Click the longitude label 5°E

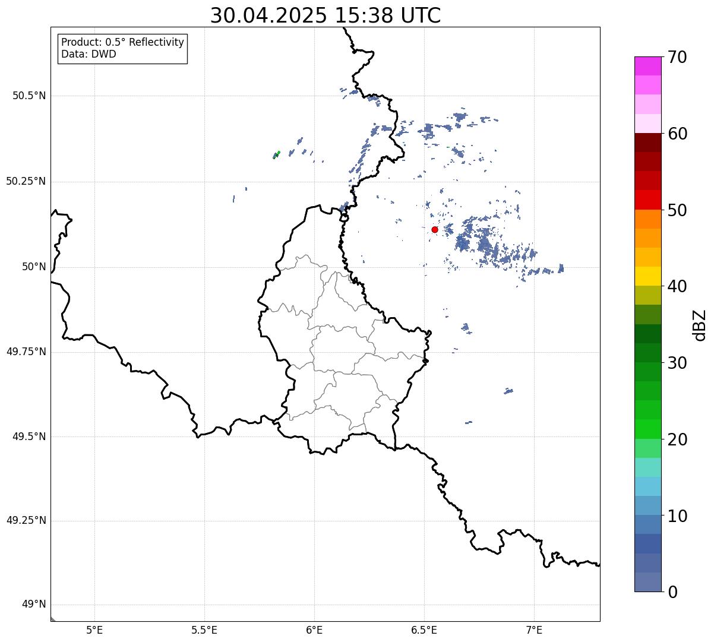[94, 630]
